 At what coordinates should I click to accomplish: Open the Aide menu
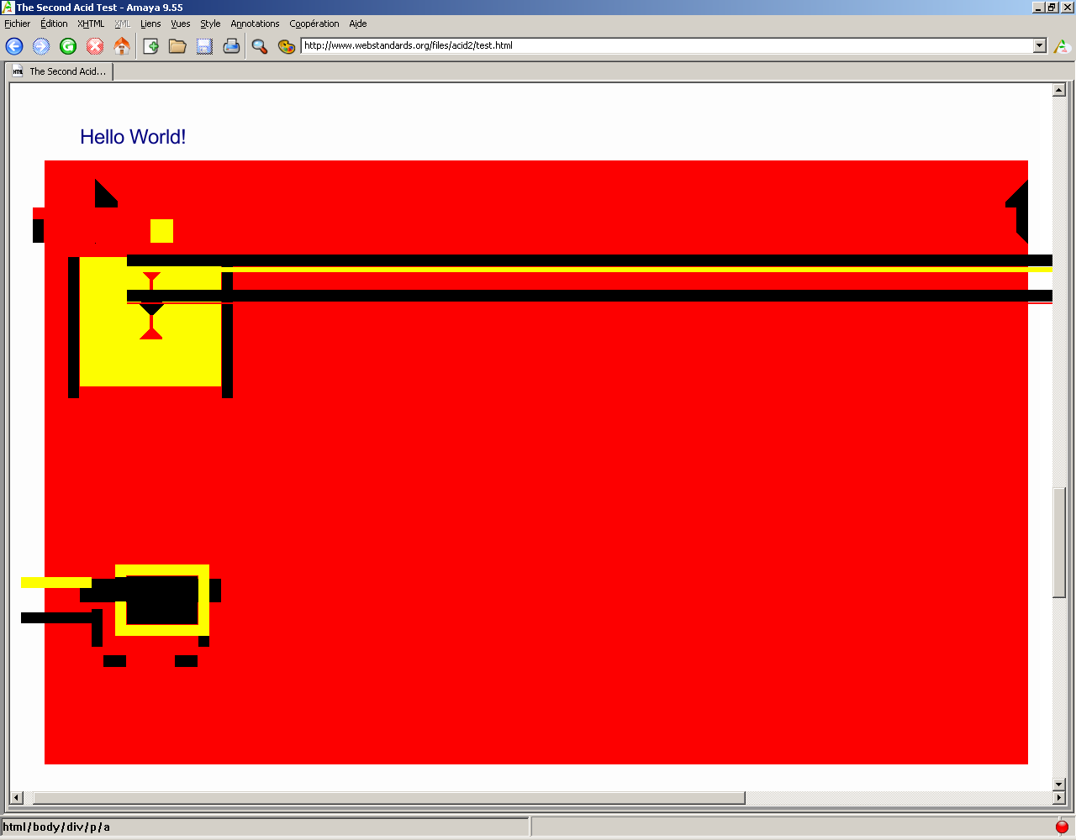pyautogui.click(x=358, y=24)
